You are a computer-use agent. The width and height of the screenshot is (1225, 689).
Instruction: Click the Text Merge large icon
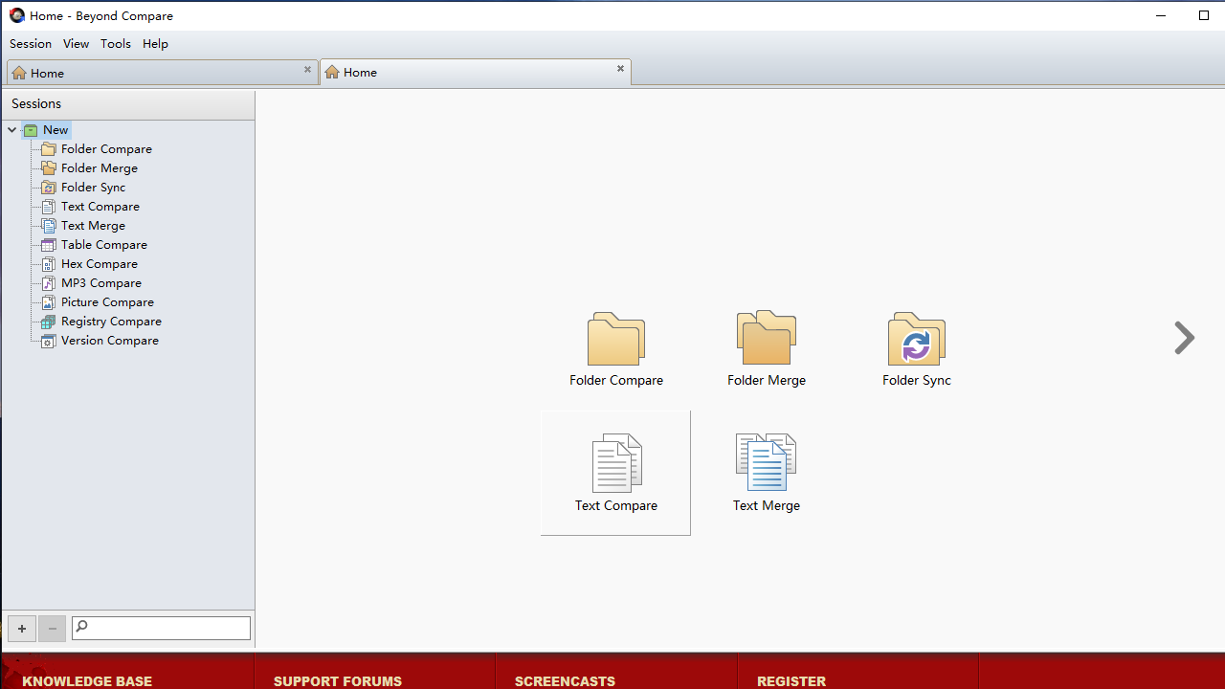(x=766, y=463)
